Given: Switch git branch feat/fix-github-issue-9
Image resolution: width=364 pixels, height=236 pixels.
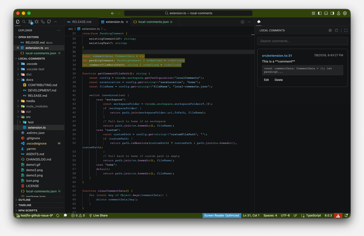Looking at the screenshot, I should click(x=35, y=215).
